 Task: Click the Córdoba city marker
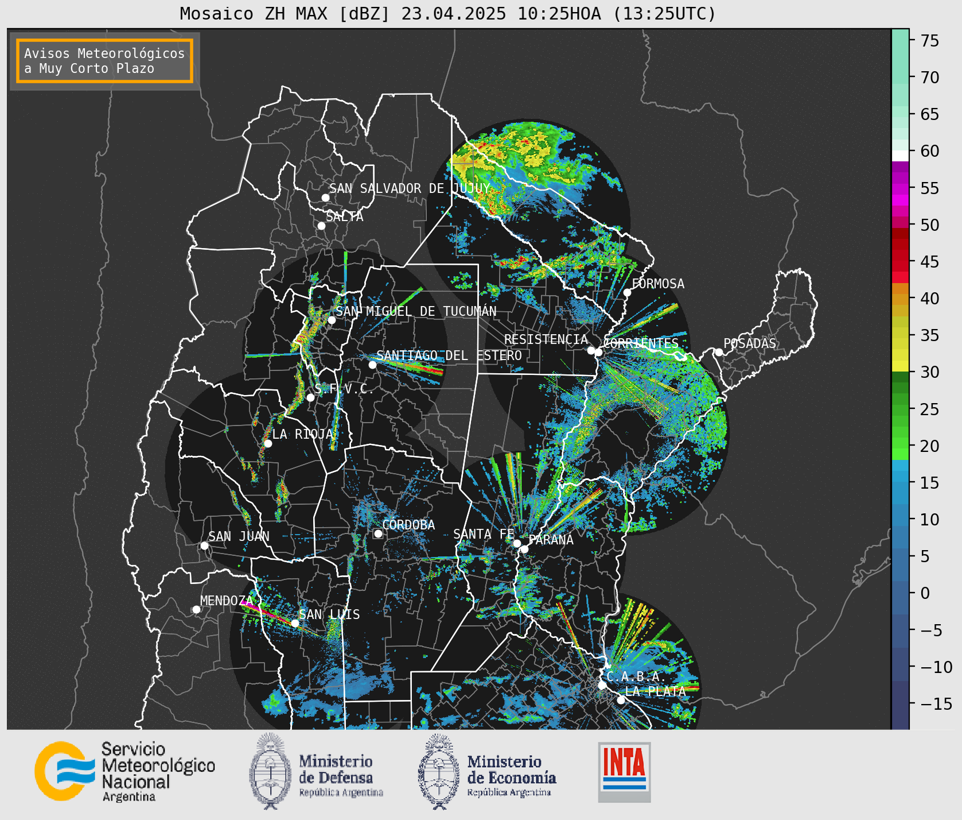[x=378, y=533]
